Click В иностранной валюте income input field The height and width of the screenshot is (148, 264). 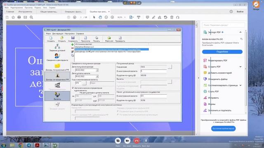153,71
